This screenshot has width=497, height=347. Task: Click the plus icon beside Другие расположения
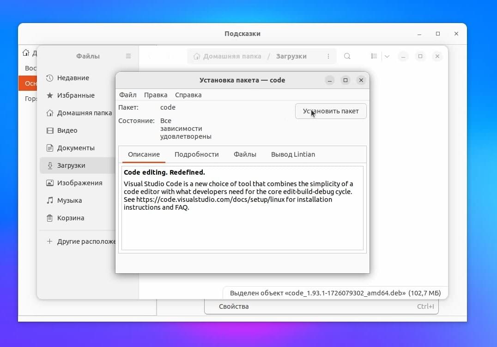click(x=49, y=241)
